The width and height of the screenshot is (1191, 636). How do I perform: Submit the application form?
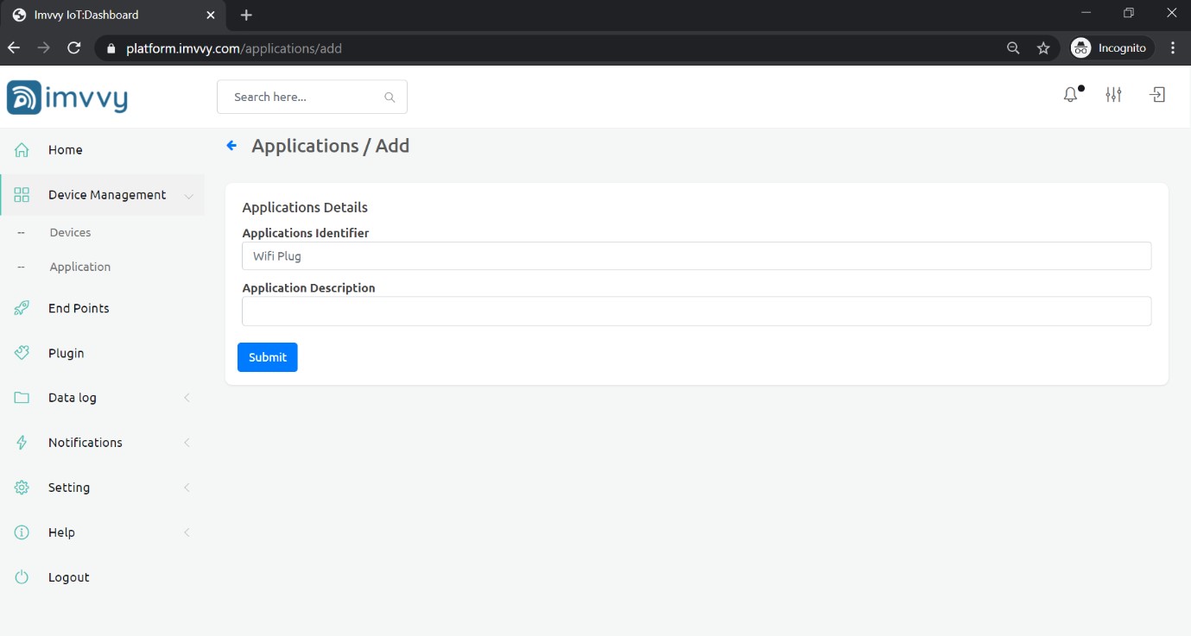pos(268,357)
